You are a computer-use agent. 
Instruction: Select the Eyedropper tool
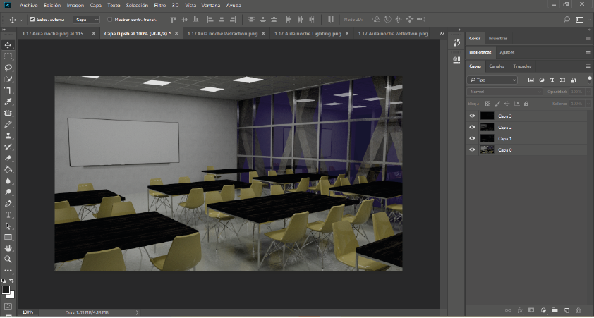coord(8,102)
